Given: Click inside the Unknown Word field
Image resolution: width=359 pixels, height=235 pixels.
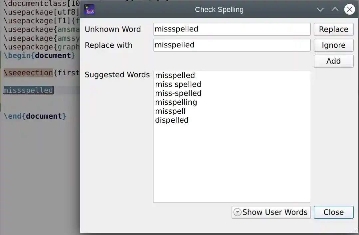Looking at the screenshot, I should click(x=231, y=29).
